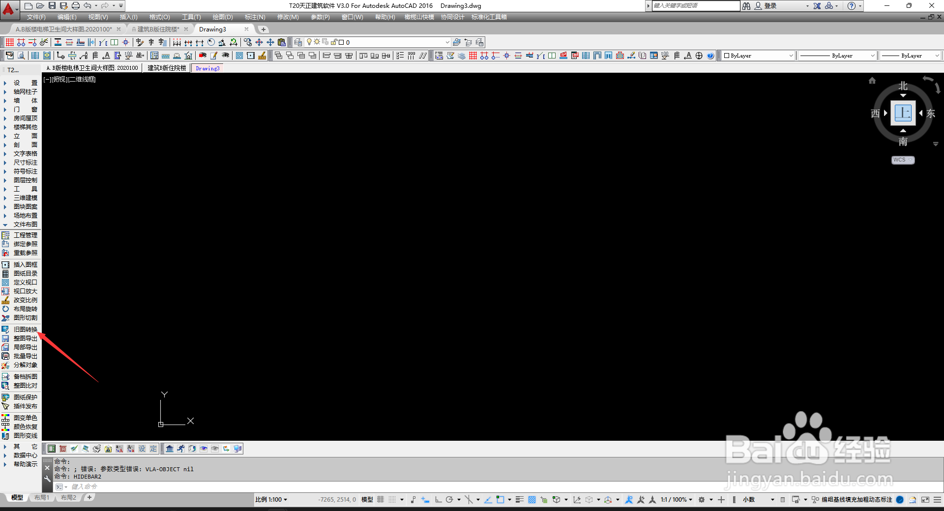Click the 分解对象 icon
944x511 pixels.
coord(6,365)
